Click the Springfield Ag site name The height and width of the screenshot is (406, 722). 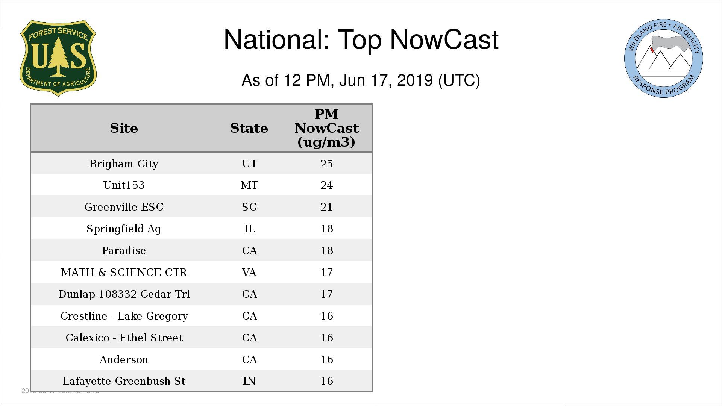(124, 229)
